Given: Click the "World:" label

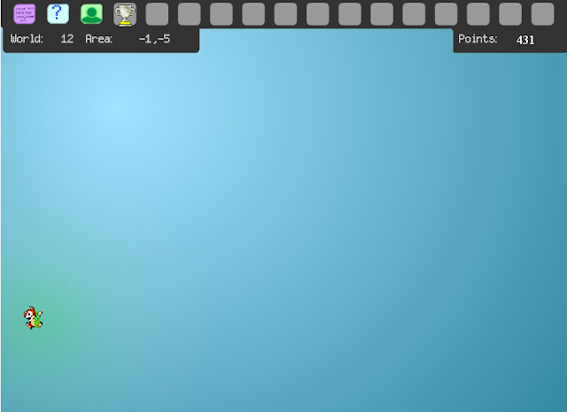Looking at the screenshot, I should (27, 39).
